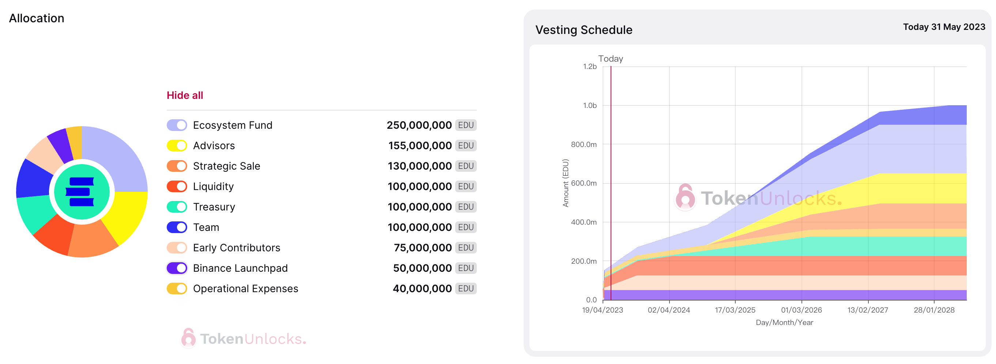The height and width of the screenshot is (364, 996).
Task: Disable the Binance Launchpad toggle
Action: click(x=177, y=268)
